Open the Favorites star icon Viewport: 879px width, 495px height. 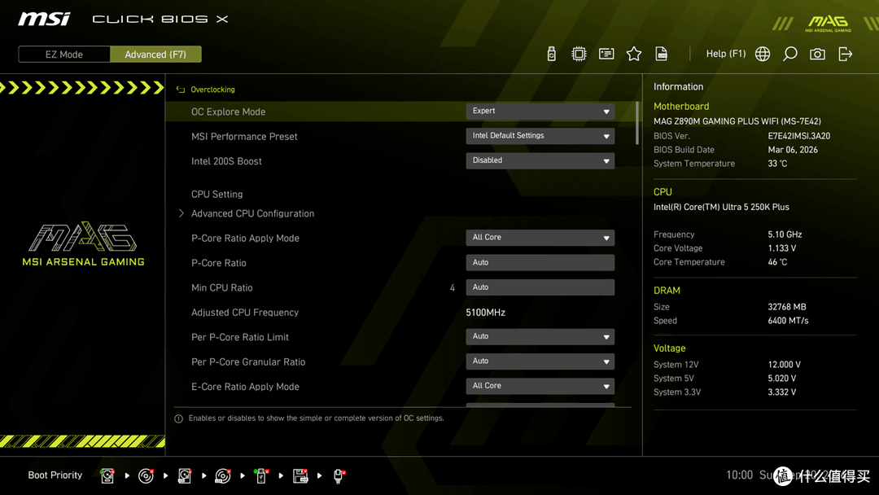[x=634, y=54]
